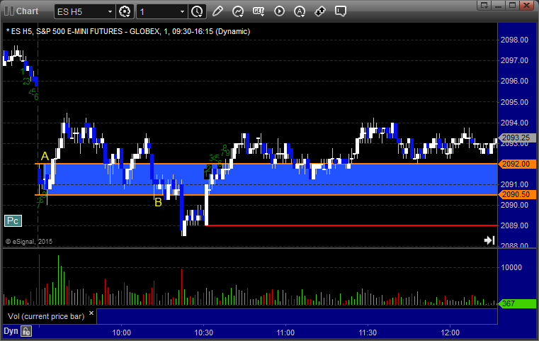Open the drawing tools pencil icon
This screenshot has width=539, height=341.
click(x=217, y=11)
